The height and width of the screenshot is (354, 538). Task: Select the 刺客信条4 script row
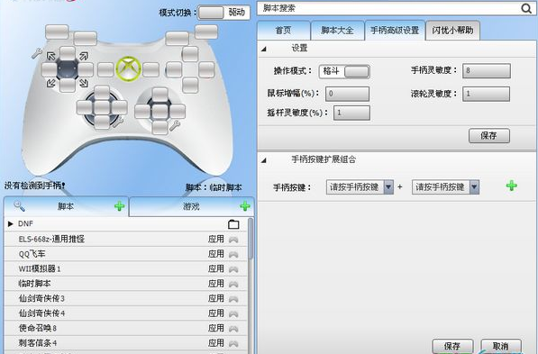pyautogui.click(x=126, y=343)
